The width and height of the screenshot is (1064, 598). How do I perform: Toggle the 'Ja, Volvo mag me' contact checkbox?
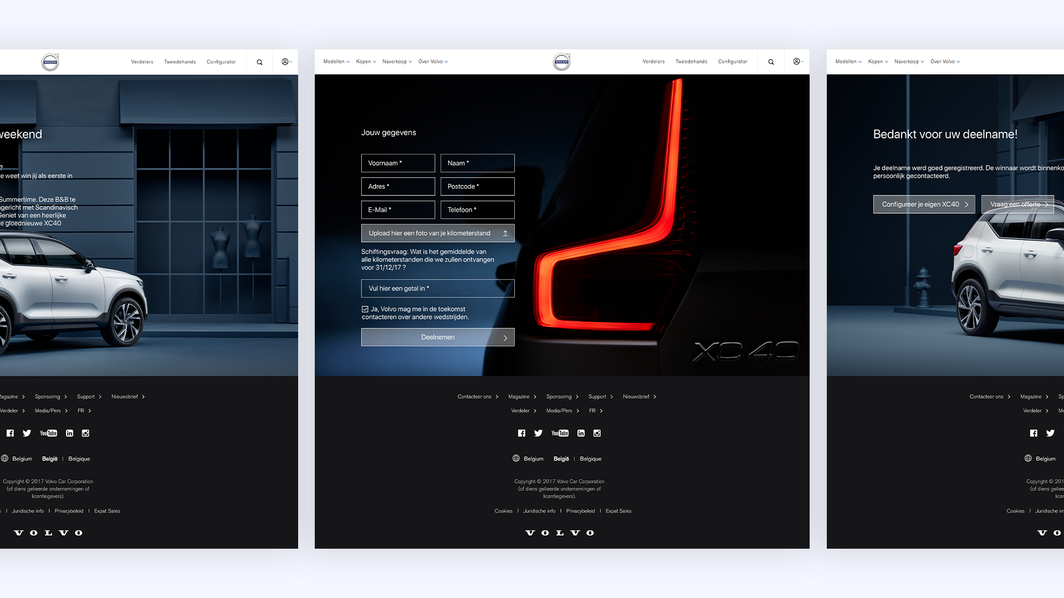(365, 309)
